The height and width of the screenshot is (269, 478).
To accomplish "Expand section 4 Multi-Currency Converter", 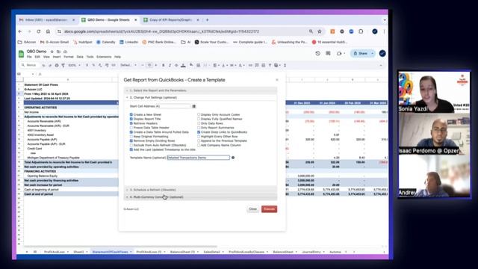I will [201, 197].
